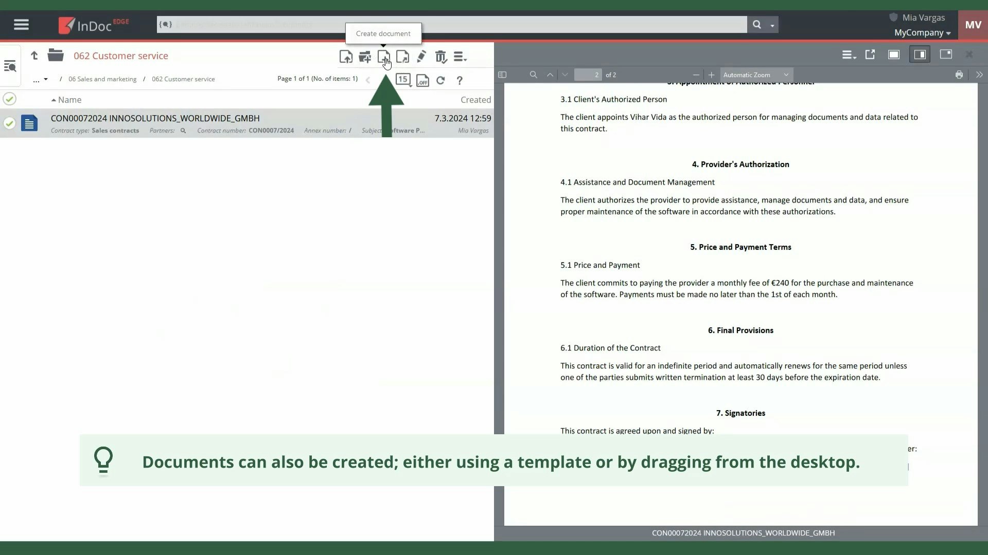Click the delete document trash icon
The height and width of the screenshot is (555, 988).
[441, 57]
